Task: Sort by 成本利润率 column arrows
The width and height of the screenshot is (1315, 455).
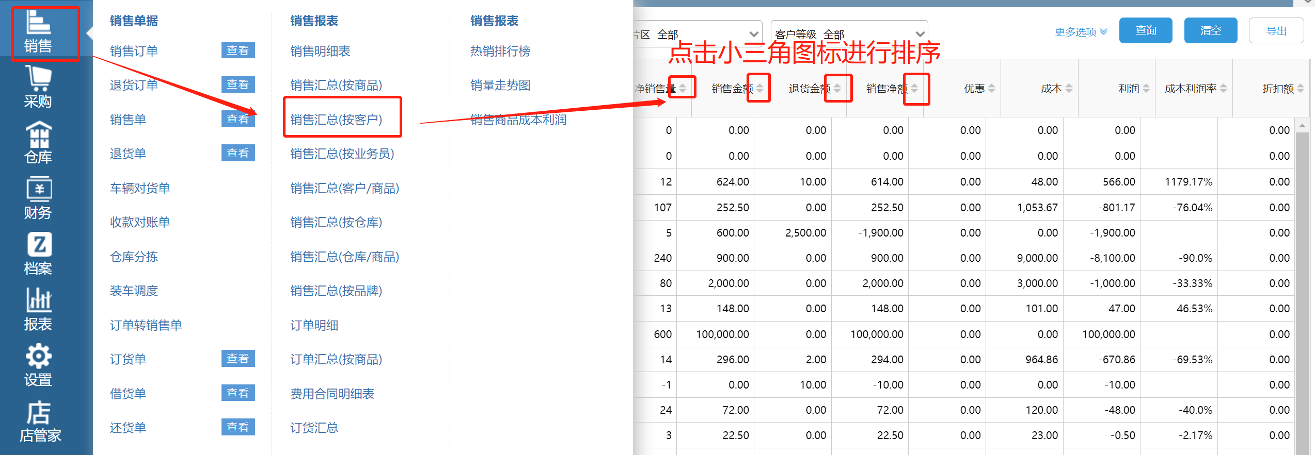Action: [x=1224, y=89]
